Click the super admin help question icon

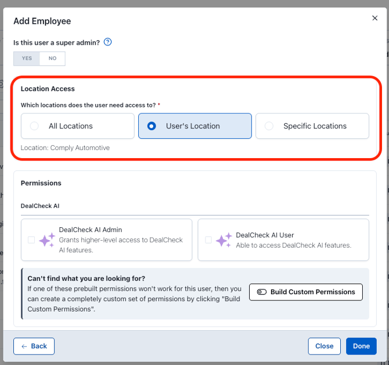coord(107,42)
